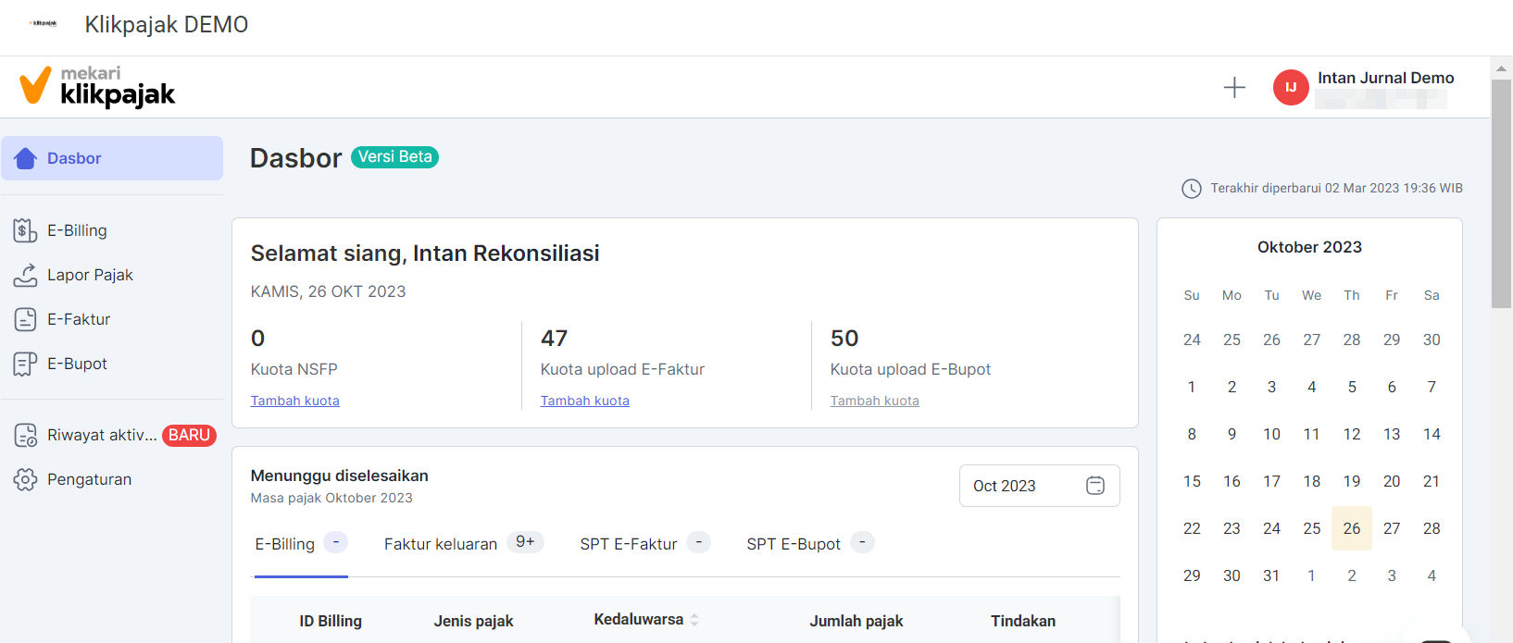Click Tambah kuota under Kuota upload E-Faktur

click(x=584, y=401)
